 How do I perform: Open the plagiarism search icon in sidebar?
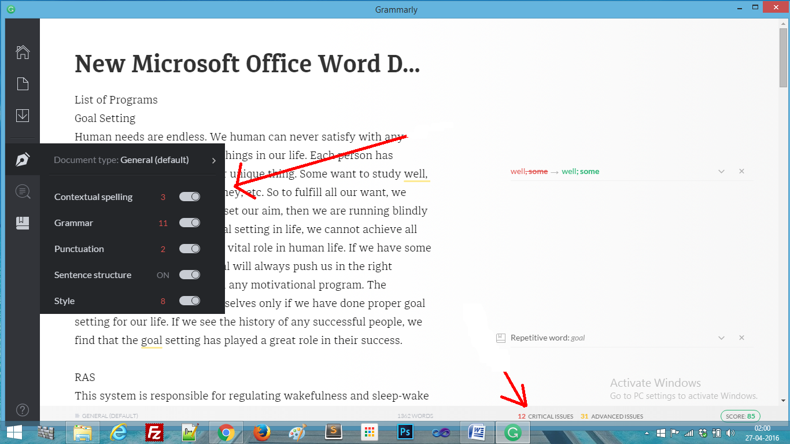23,191
